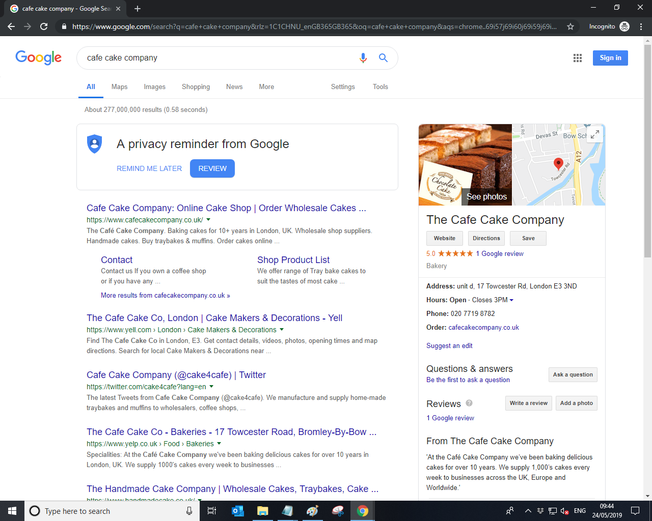Click the Reviews help question-mark icon
The image size is (652, 521).
tap(469, 403)
